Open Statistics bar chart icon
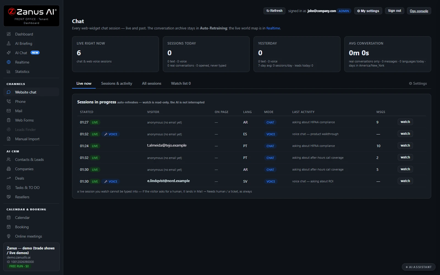440x275 pixels. 9,71
